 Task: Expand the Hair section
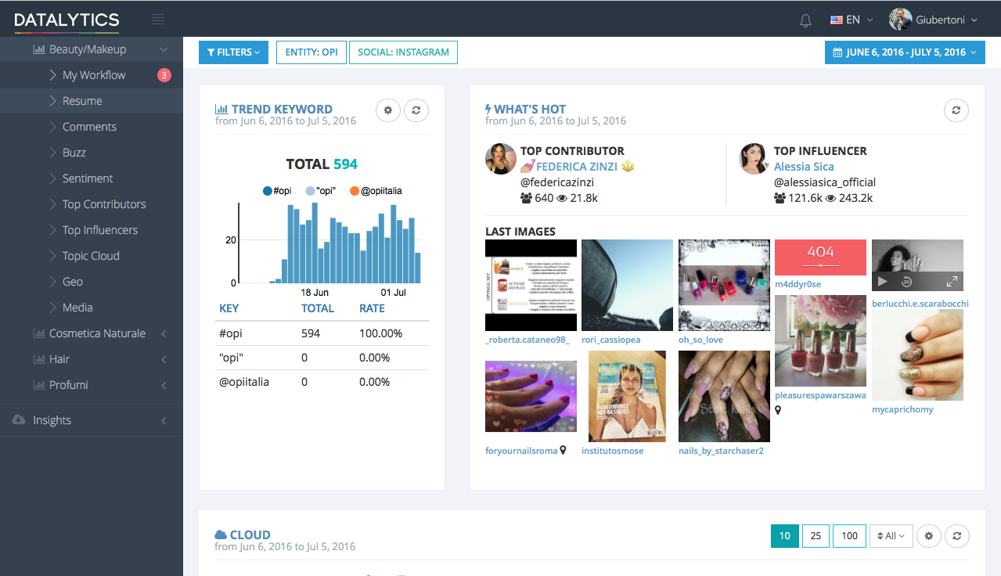tap(164, 359)
